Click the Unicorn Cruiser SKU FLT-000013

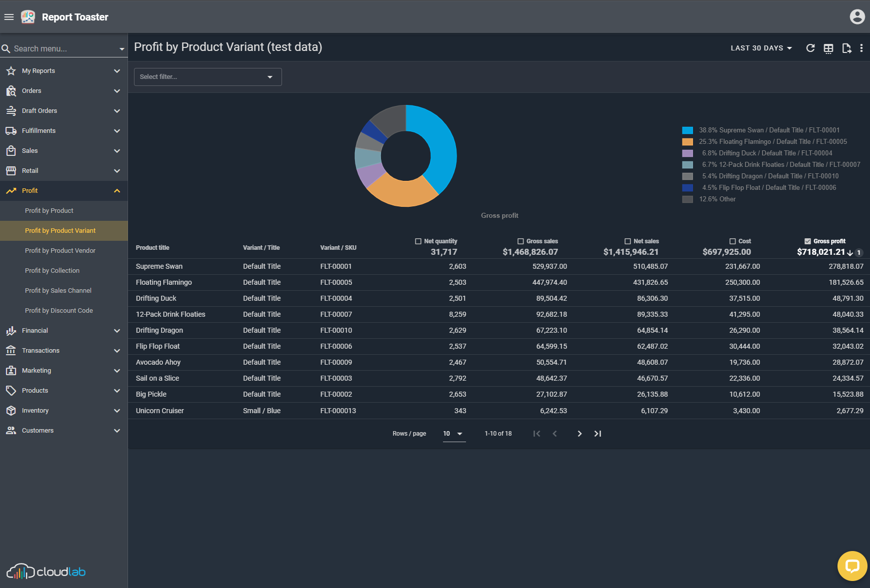tap(338, 411)
